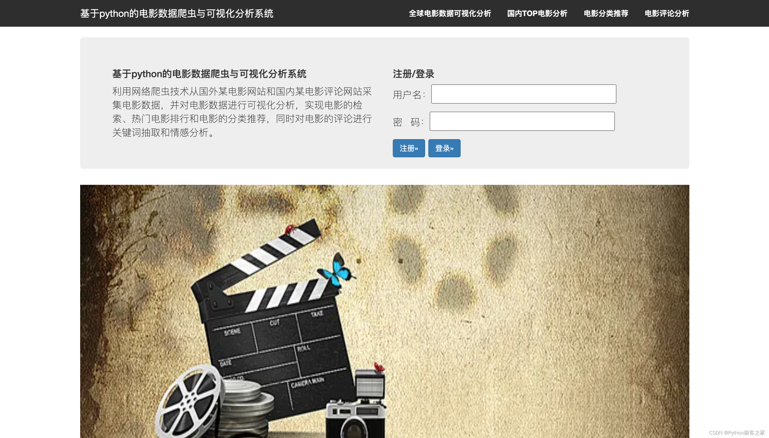Focus the 密码 input field
The width and height of the screenshot is (769, 438).
522,121
